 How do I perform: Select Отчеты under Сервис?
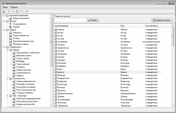[x=17, y=38]
